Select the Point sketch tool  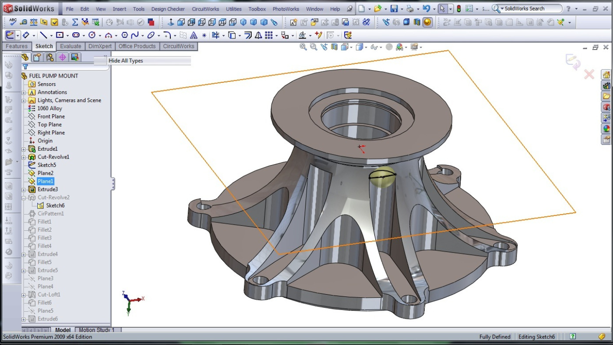(x=204, y=35)
